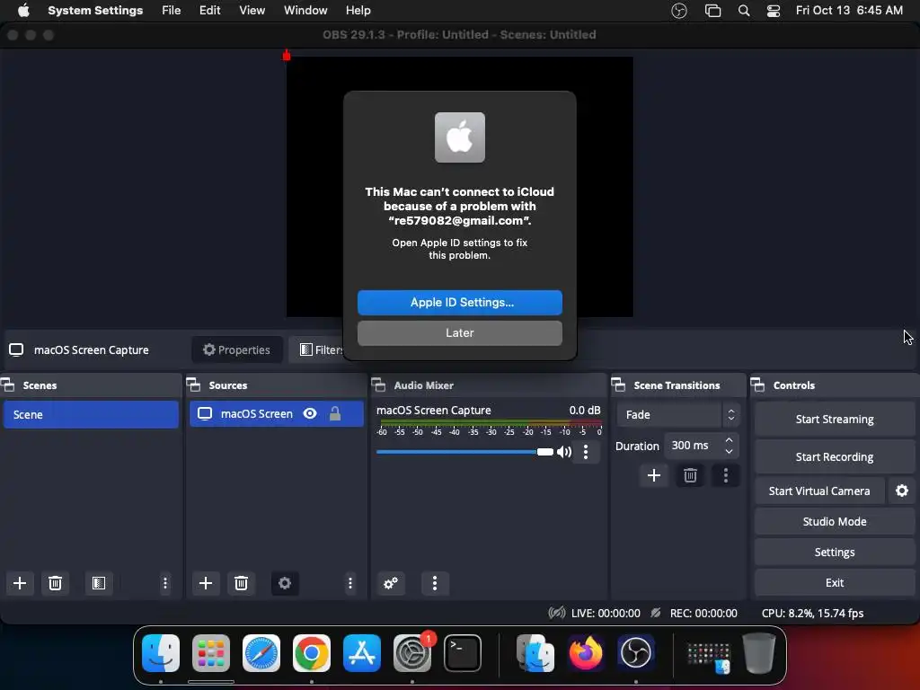Open source Properties button in toolbar
The image size is (920, 690).
coord(237,349)
